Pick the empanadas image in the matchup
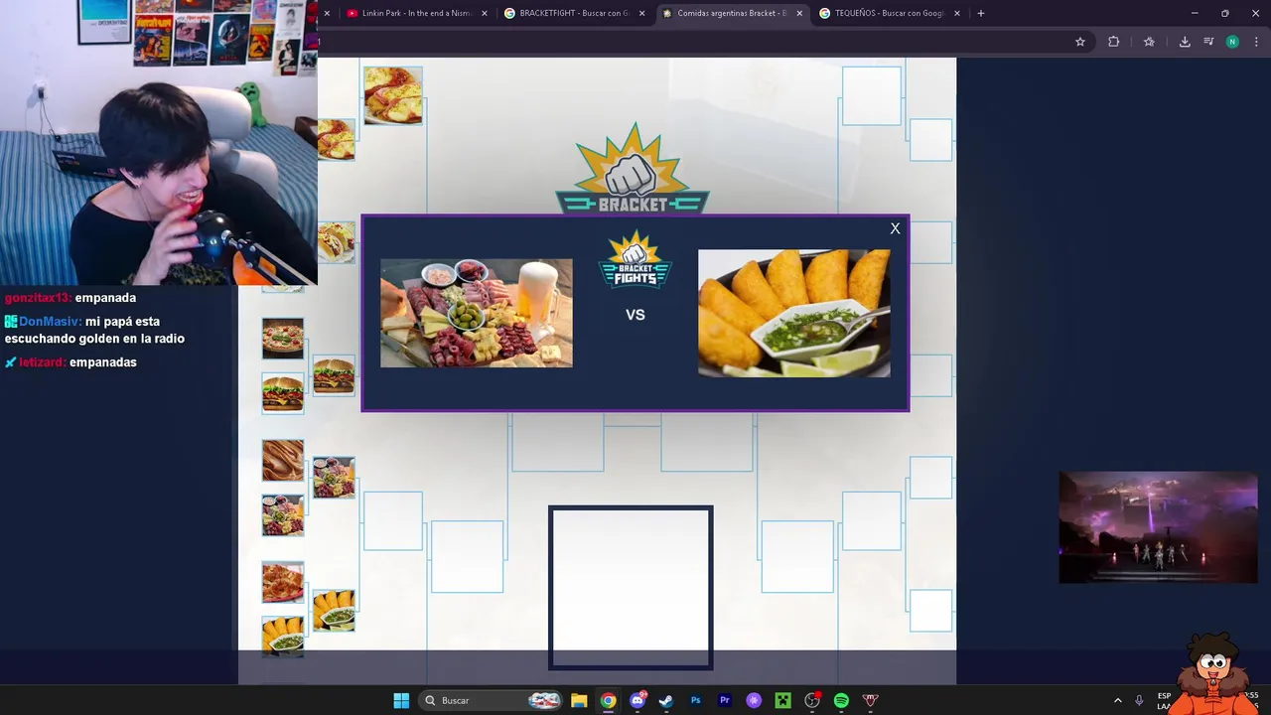The image size is (1271, 715). click(x=793, y=313)
